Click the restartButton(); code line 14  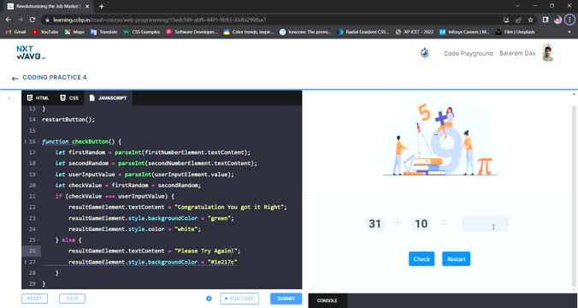[x=68, y=120]
